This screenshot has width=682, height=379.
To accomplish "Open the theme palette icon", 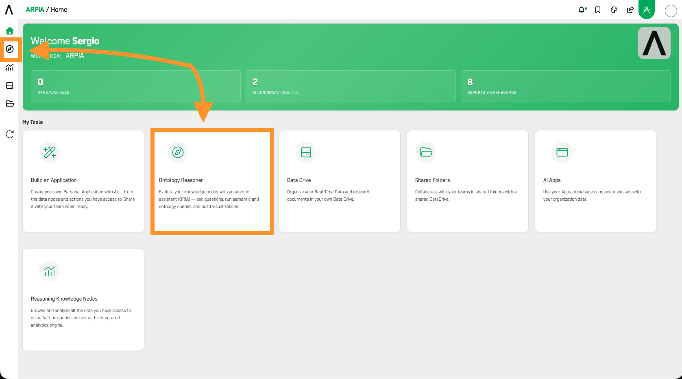I will [x=614, y=10].
